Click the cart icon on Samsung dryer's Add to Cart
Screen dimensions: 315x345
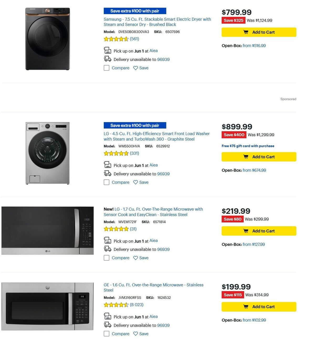pyautogui.click(x=246, y=32)
